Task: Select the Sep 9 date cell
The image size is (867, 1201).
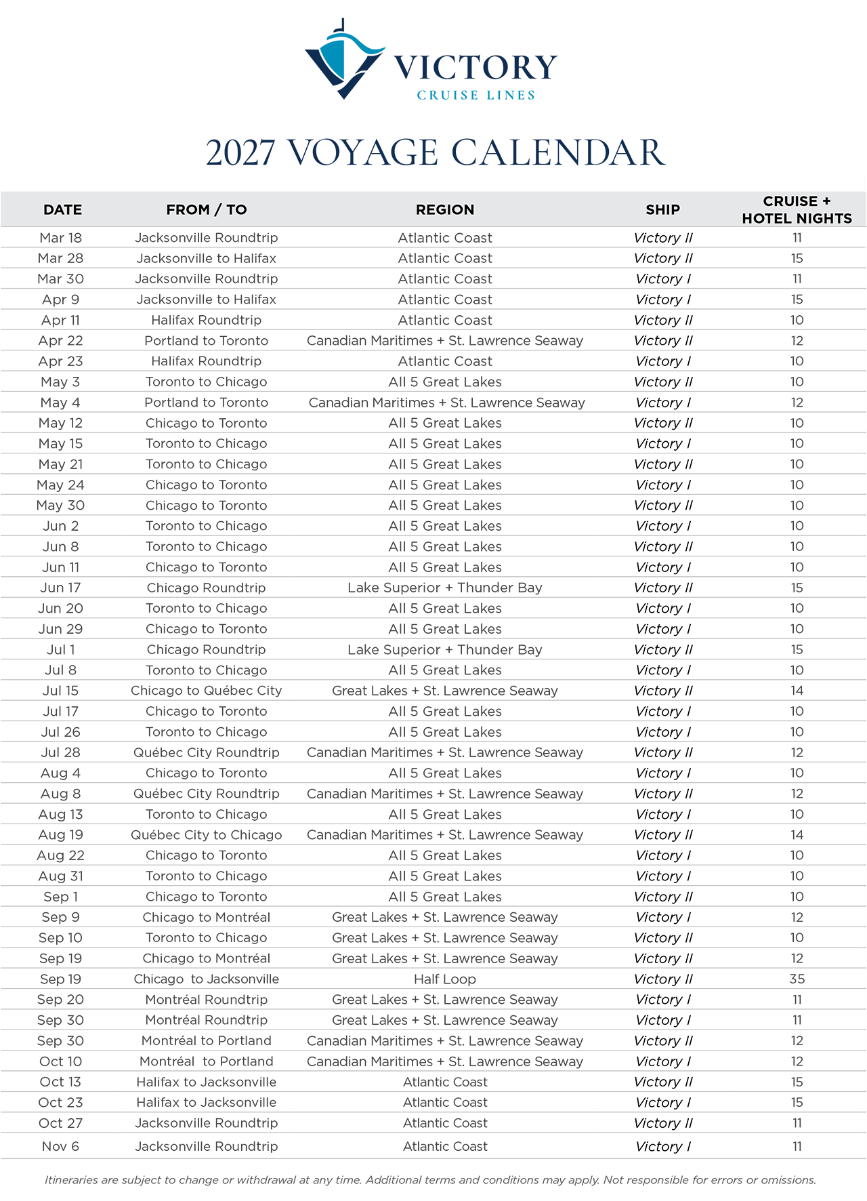Action: coord(60,917)
